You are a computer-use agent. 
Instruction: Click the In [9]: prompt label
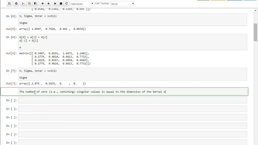tap(11, 16)
